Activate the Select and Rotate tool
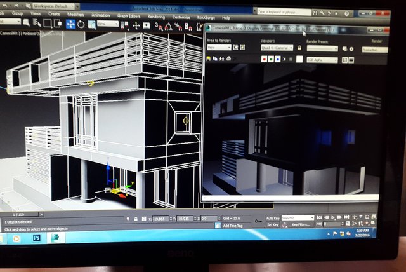 click(81, 24)
